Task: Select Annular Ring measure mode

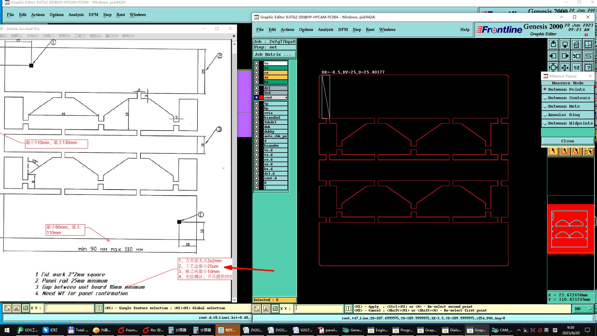Action: [x=568, y=115]
